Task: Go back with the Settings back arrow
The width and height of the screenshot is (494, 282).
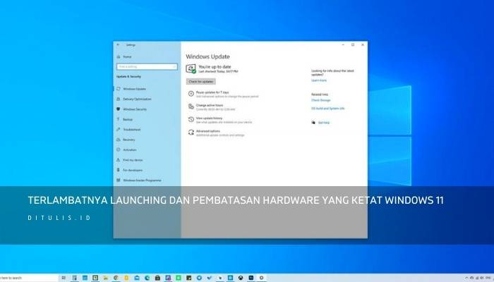Action: (118, 44)
